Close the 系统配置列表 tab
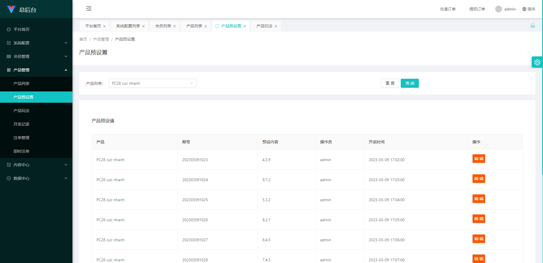Image resolution: width=543 pixels, height=263 pixels. pos(143,26)
